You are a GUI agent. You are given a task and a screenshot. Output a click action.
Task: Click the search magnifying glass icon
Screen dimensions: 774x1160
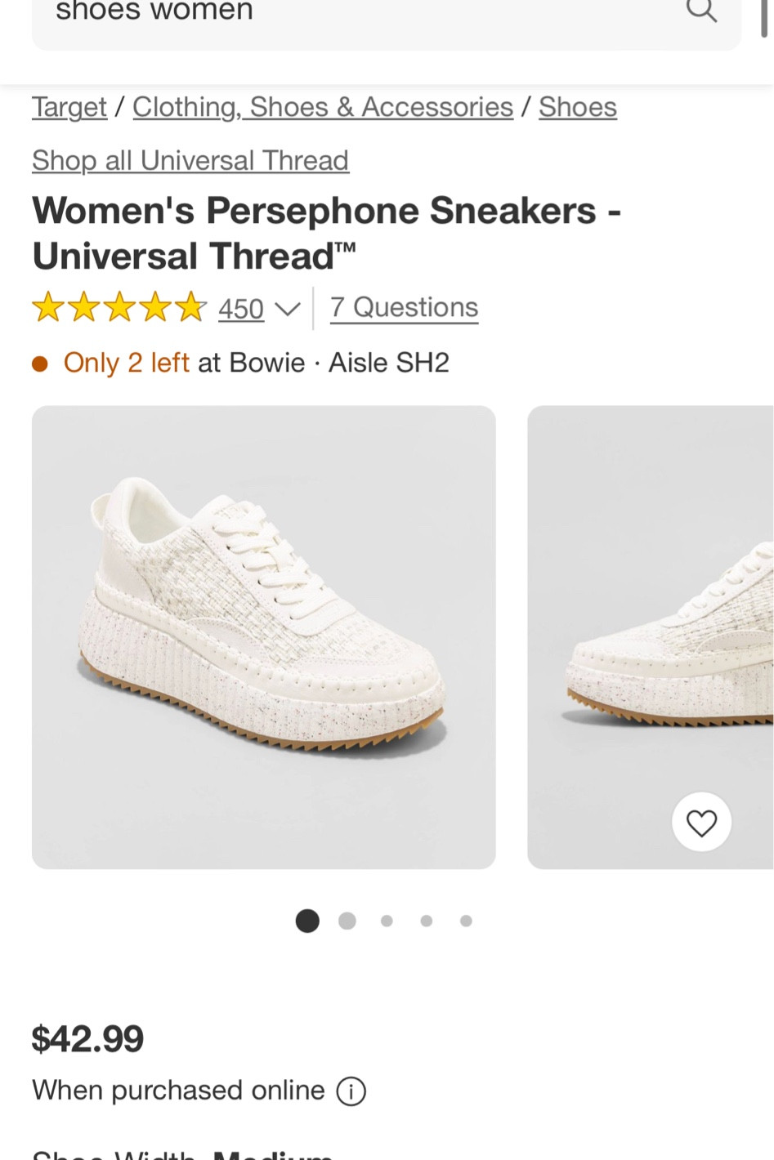click(x=701, y=11)
